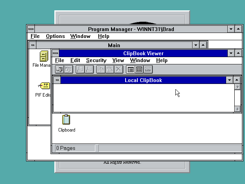Click the Local ClipBook title bar

(143, 80)
